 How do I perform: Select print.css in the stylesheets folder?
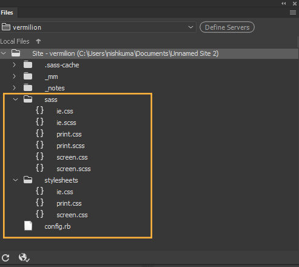click(x=69, y=203)
